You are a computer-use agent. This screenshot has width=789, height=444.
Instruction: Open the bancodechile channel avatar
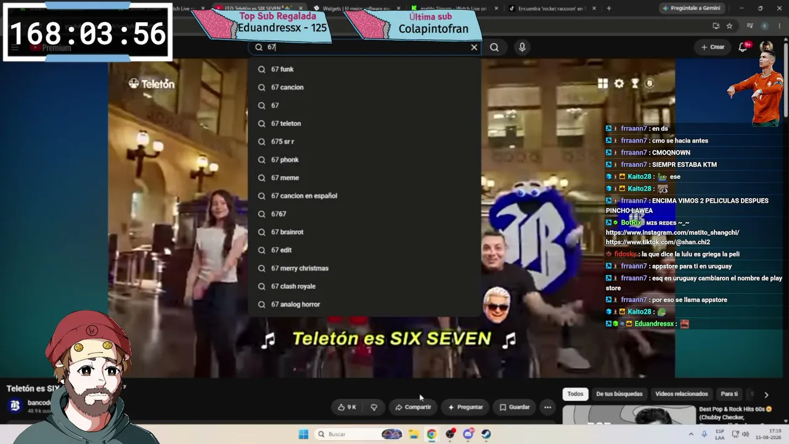(15, 406)
